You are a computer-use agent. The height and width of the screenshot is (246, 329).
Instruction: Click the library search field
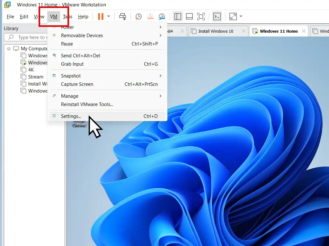26,37
